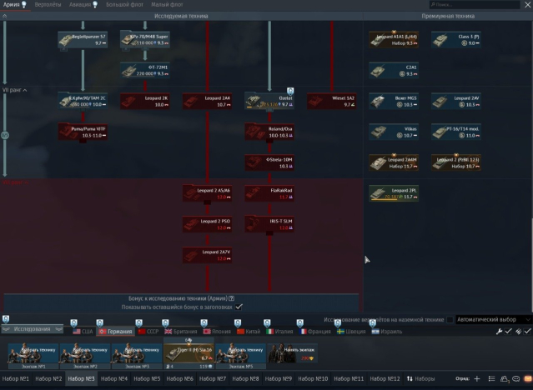The height and width of the screenshot is (390, 533).
Task: Select the Wiesel 1A2 vehicle icon
Action: pos(331,101)
